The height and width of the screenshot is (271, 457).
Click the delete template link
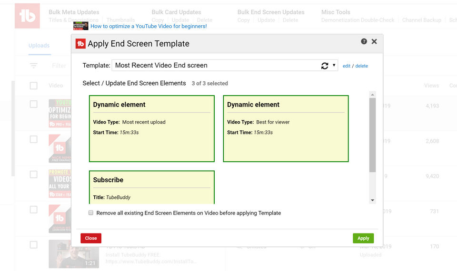[x=362, y=66]
